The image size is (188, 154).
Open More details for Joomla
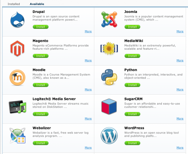click(180, 31)
